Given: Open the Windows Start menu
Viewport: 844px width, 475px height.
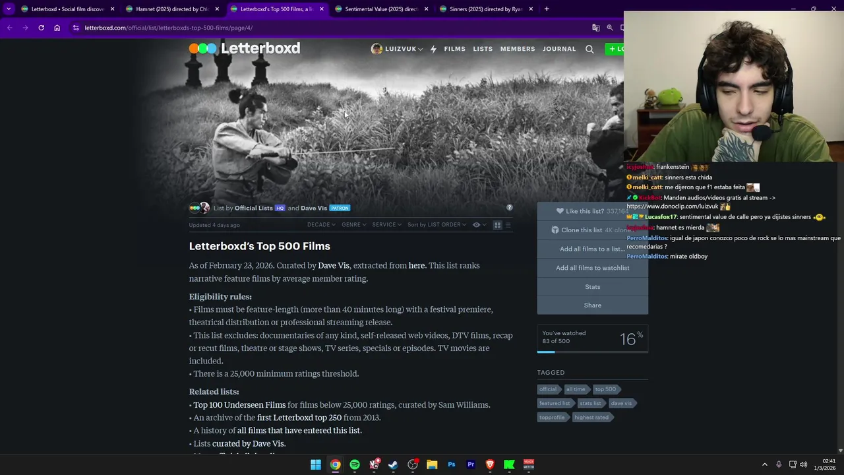Looking at the screenshot, I should 316,464.
